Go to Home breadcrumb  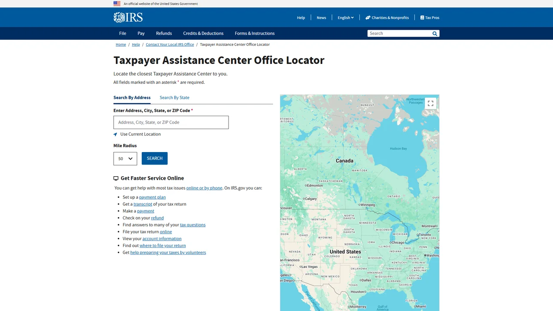tap(121, 44)
